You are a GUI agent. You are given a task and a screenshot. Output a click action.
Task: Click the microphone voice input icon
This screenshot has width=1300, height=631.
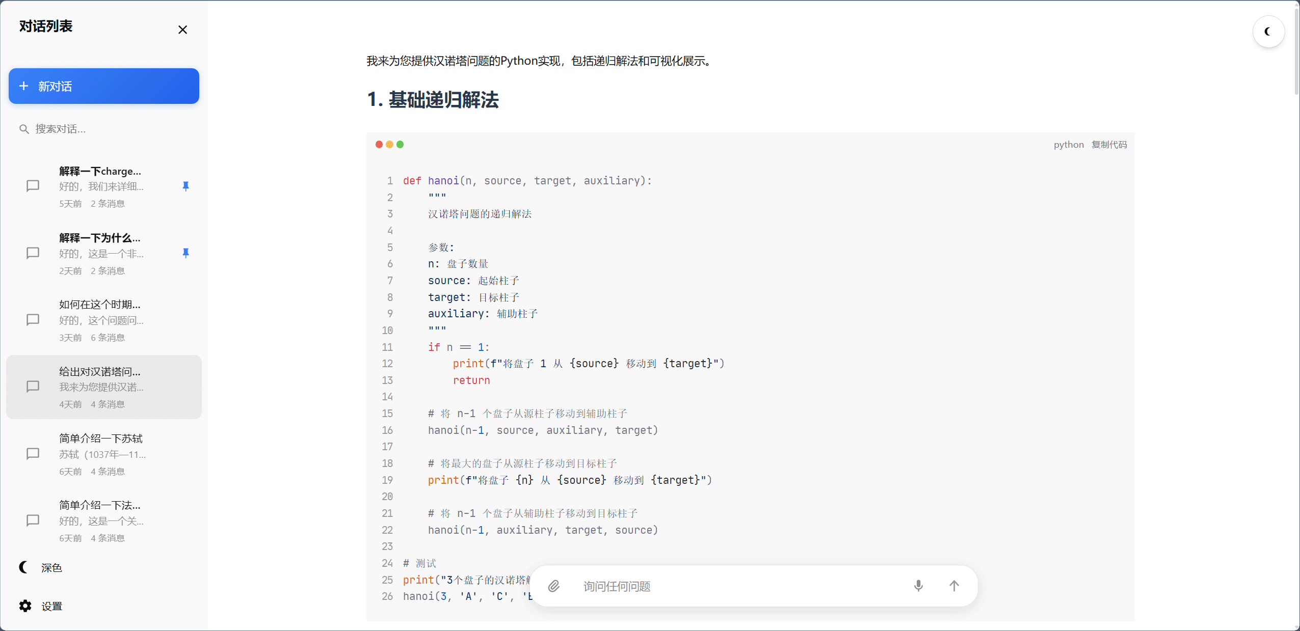[918, 586]
